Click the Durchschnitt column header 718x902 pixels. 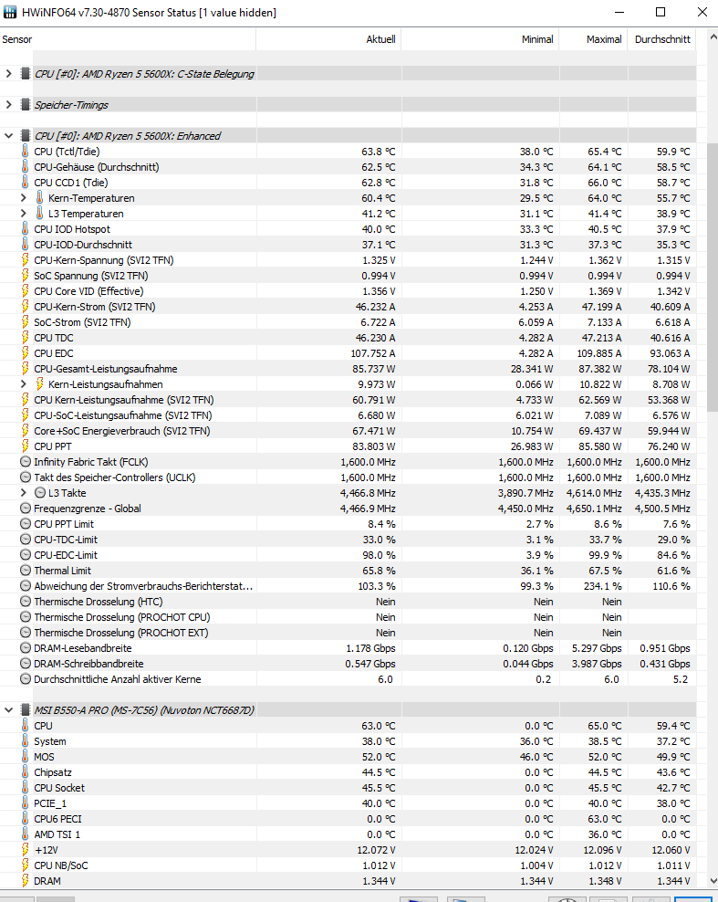point(661,39)
